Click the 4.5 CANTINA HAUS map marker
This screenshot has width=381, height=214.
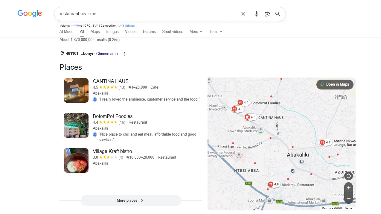[x=250, y=117]
